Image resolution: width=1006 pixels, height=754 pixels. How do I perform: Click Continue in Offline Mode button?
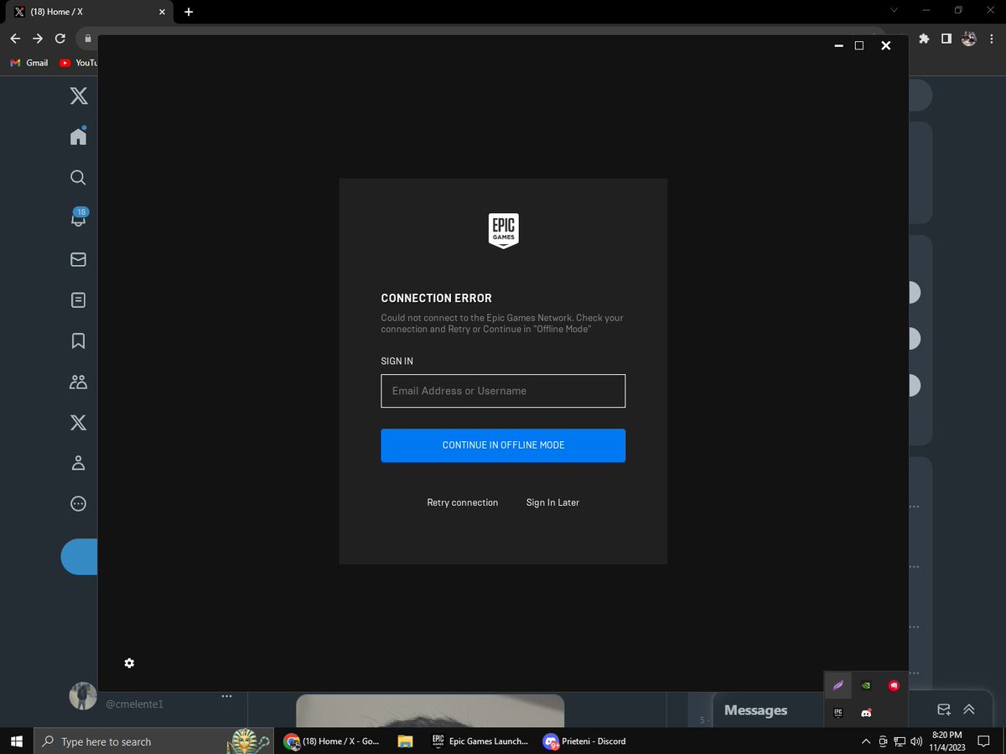pyautogui.click(x=503, y=445)
